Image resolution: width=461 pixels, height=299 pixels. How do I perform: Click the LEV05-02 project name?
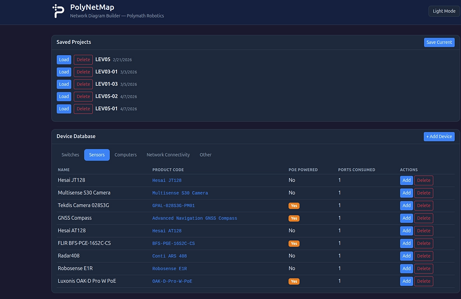click(106, 96)
